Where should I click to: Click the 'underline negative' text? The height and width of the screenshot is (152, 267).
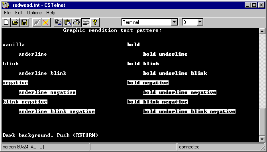(x=47, y=92)
